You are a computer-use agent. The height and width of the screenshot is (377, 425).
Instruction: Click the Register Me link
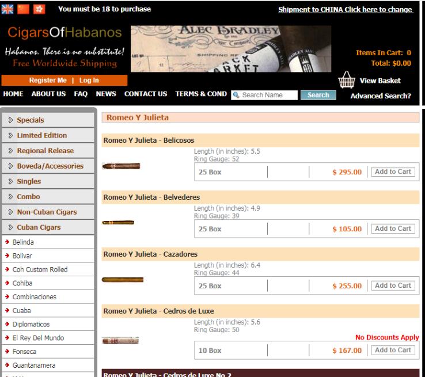click(48, 81)
